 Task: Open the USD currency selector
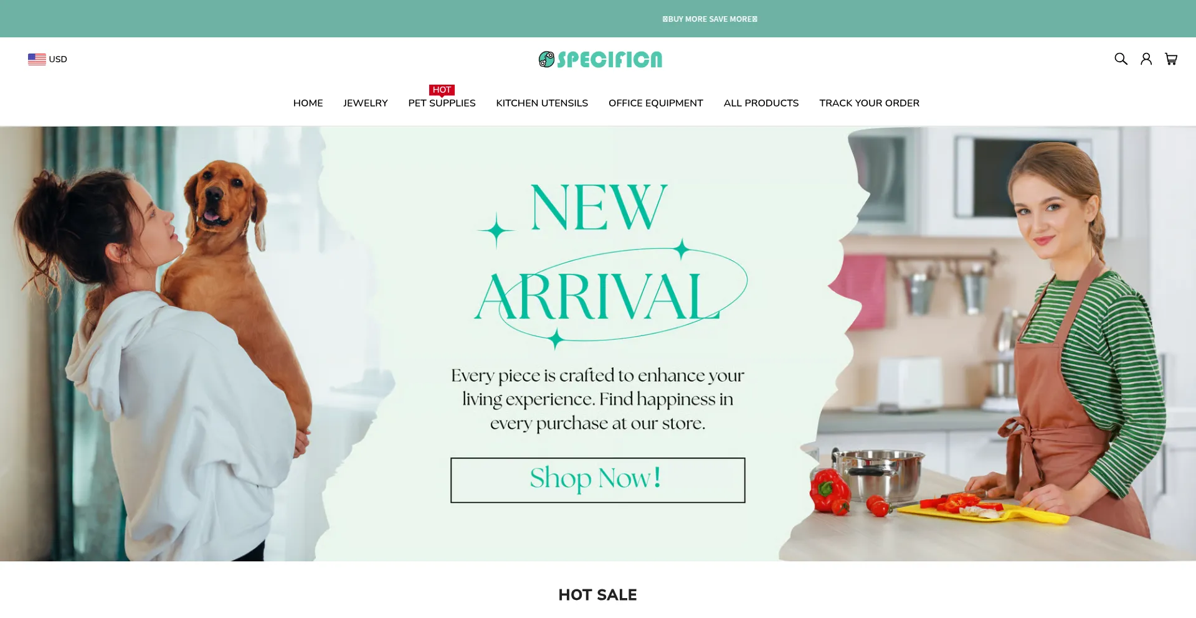click(47, 59)
